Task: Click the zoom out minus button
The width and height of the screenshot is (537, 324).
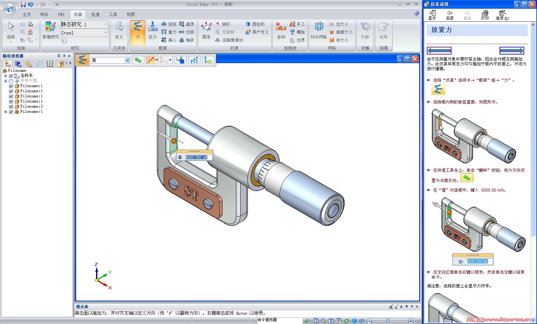Action: tap(369, 321)
